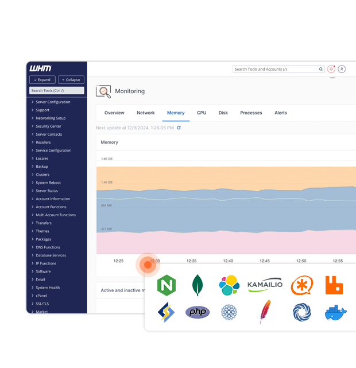Screen dimensions: 356x368
Task: Open Software in the sidebar
Action: point(43,271)
